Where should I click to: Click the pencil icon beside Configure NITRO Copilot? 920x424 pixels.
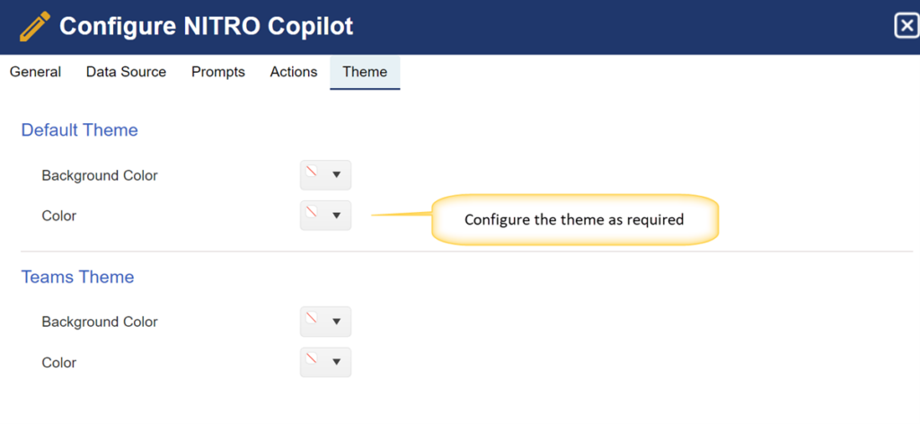tap(35, 27)
